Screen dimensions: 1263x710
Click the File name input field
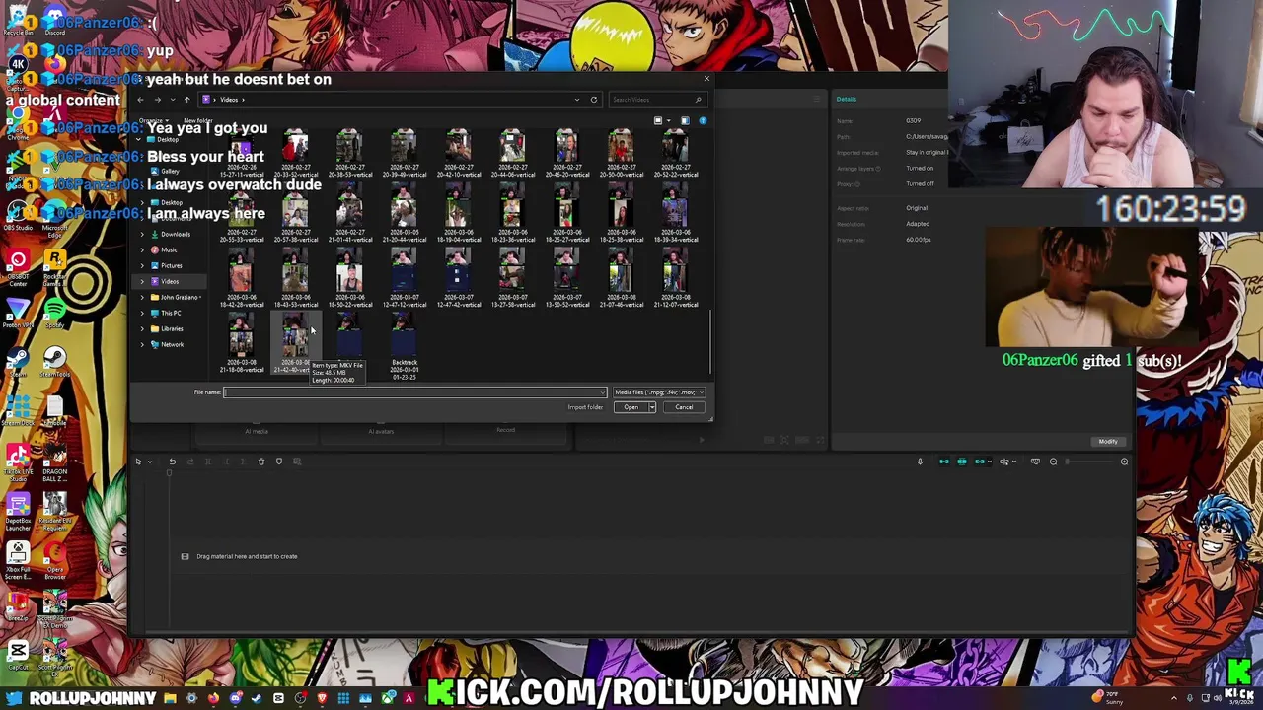(414, 392)
